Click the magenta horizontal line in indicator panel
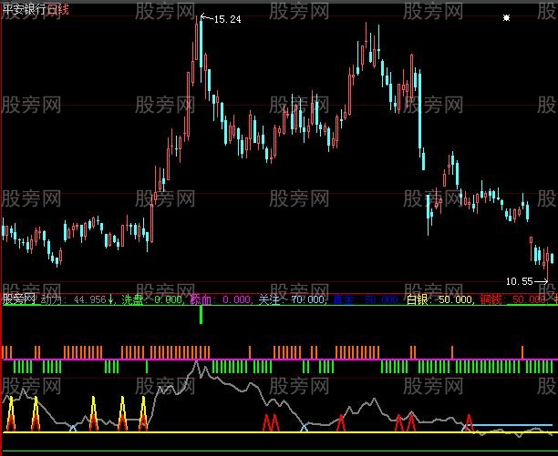 274,360
